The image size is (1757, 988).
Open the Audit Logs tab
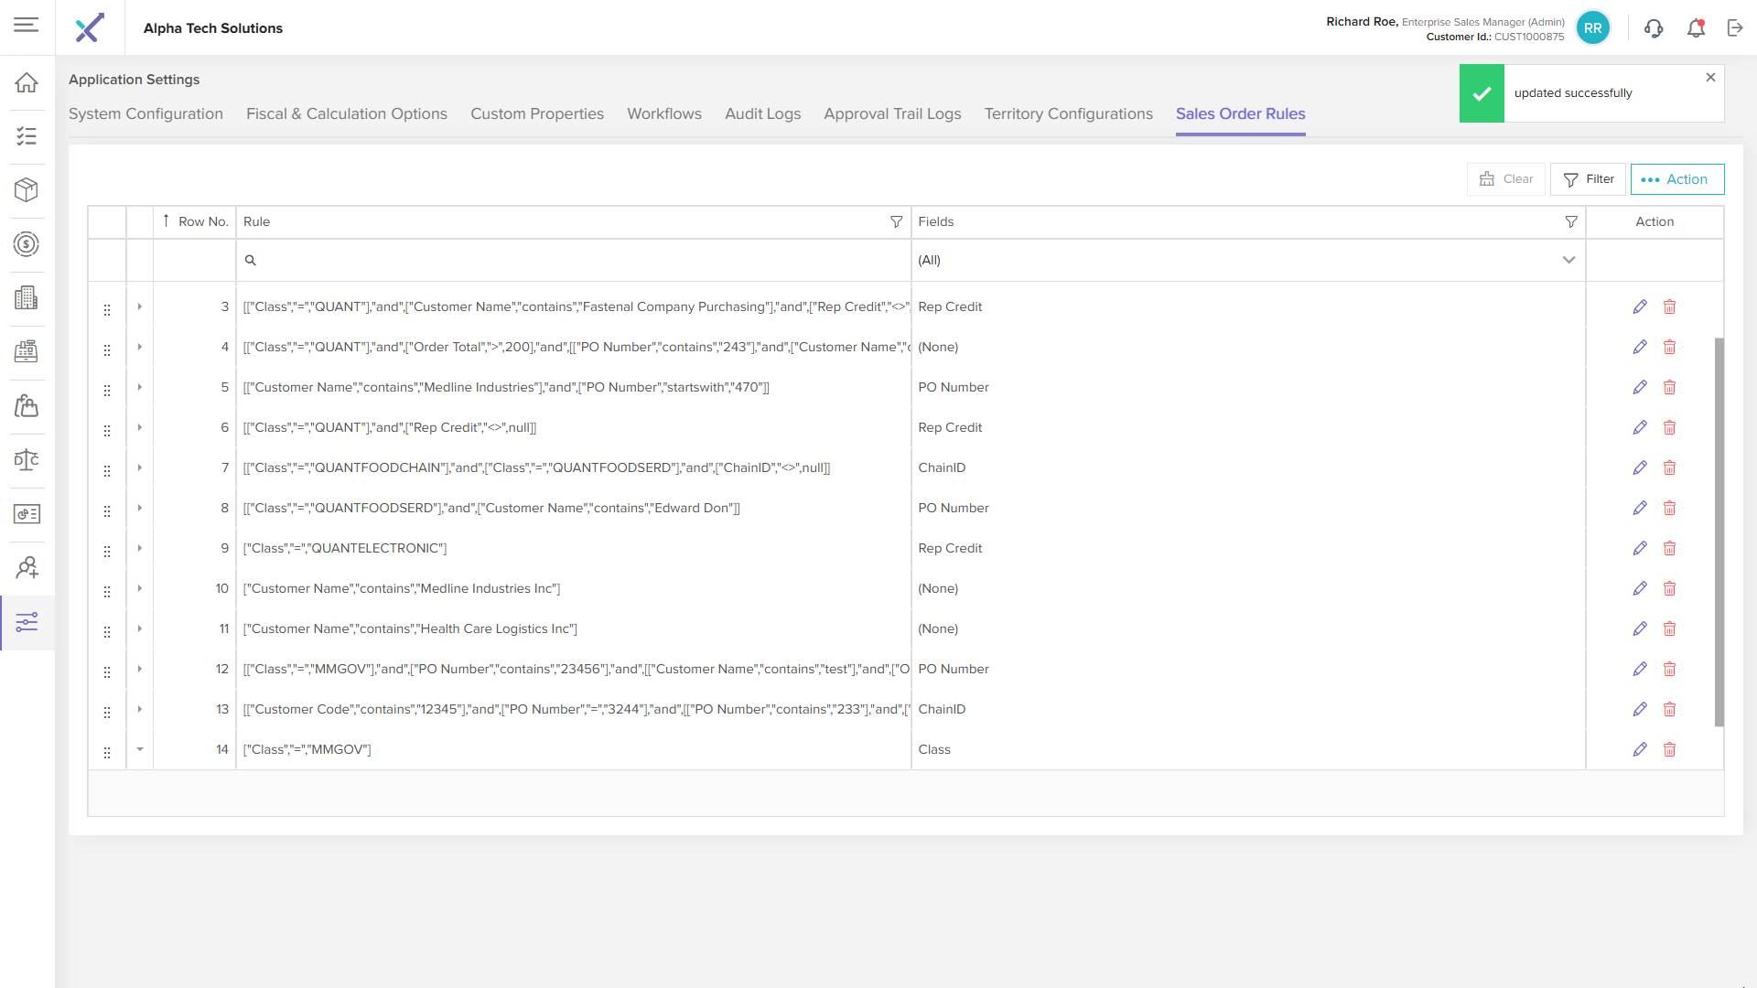coord(762,113)
